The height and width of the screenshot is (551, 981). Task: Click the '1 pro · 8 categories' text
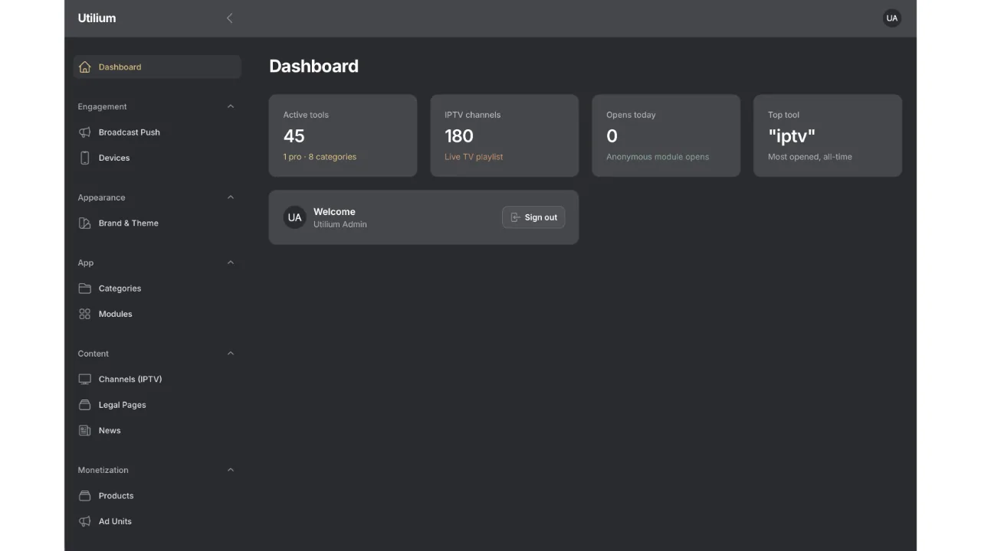click(320, 157)
